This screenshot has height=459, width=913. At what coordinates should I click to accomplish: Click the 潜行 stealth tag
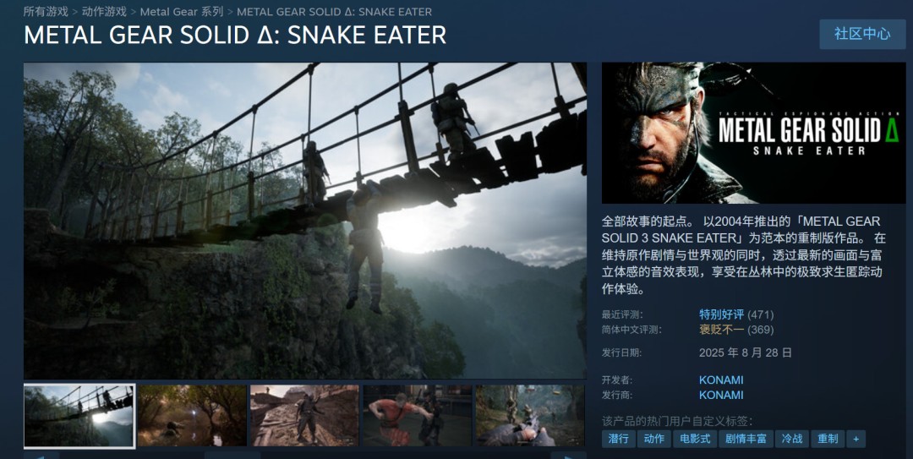[618, 439]
